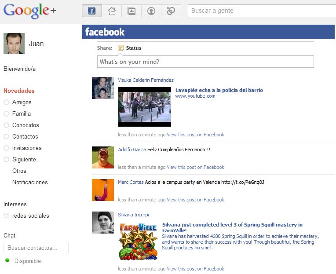Click Silvana Incerpi's avatar picture
The width and height of the screenshot is (336, 274).
(103, 223)
